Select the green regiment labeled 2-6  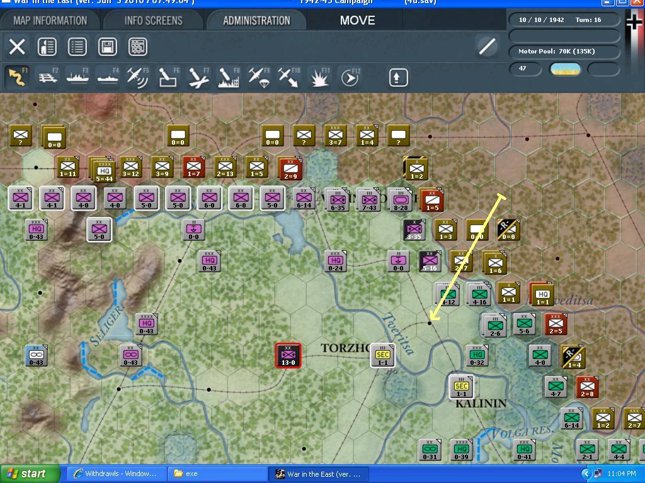click(495, 326)
